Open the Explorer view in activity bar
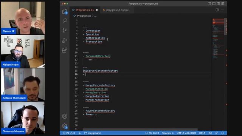This screenshot has height=136, width=242. (65, 11)
